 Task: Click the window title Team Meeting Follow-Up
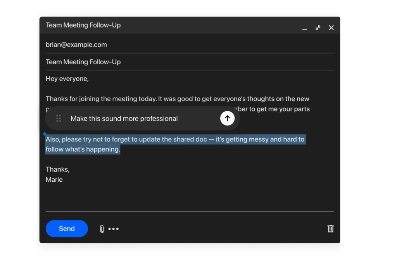click(x=83, y=25)
